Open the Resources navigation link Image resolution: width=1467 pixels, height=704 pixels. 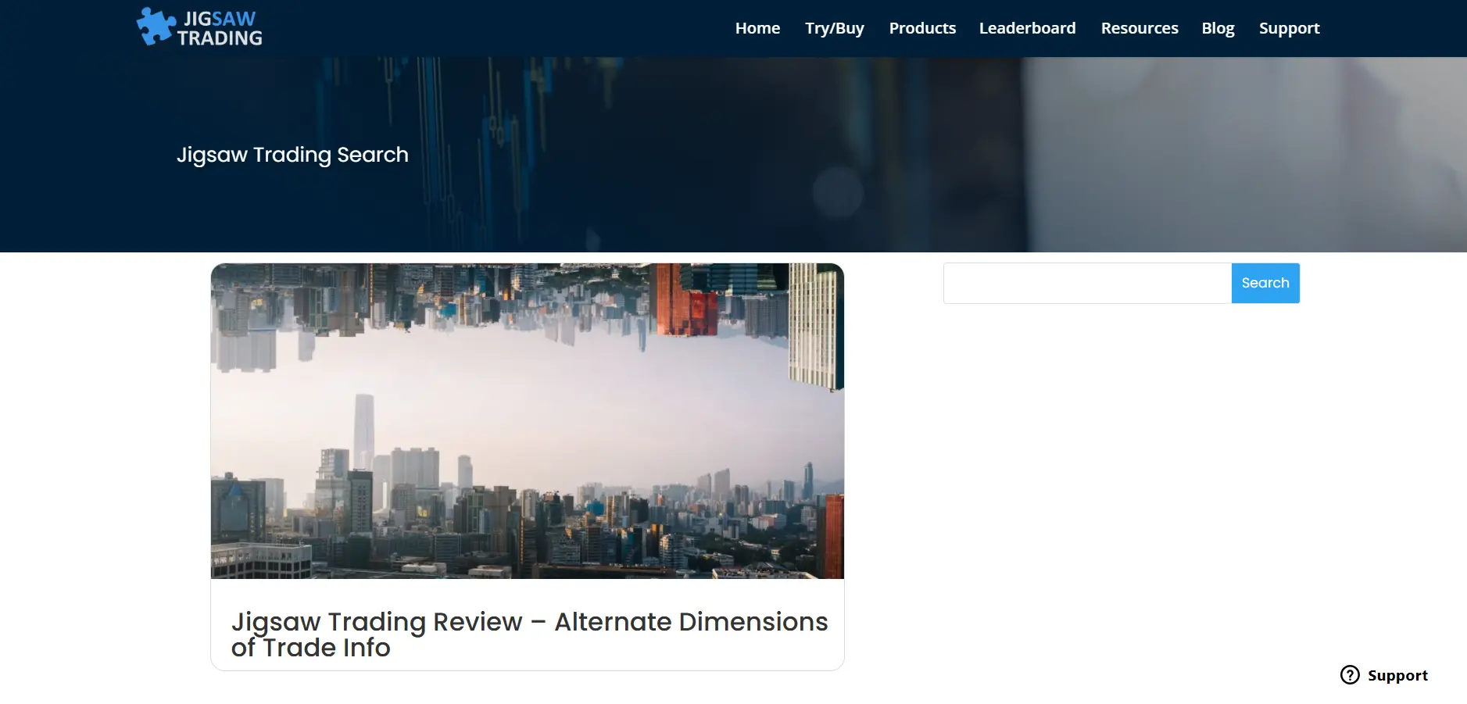point(1139,27)
